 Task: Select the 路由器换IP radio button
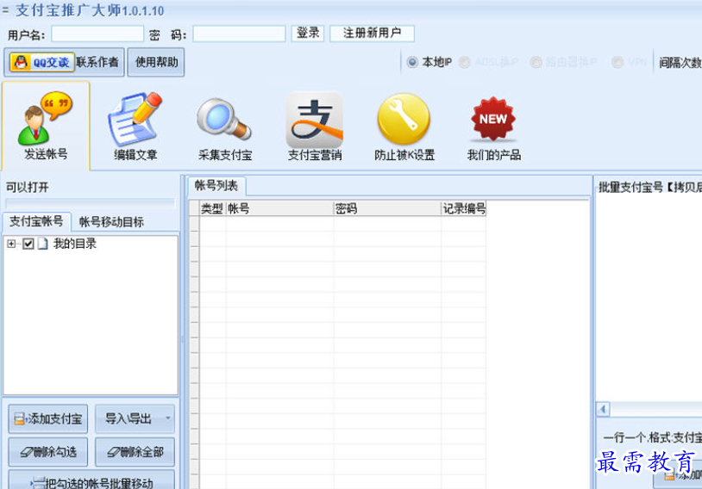536,62
